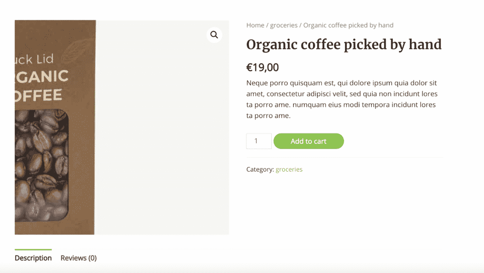Add the organic coffee to the cart
The image size is (484, 273).
click(309, 141)
